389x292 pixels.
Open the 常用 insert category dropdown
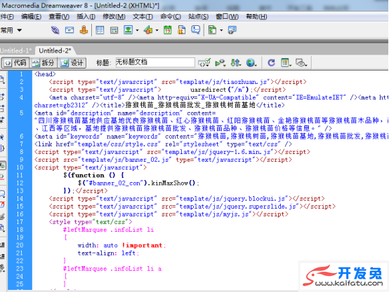(11, 30)
